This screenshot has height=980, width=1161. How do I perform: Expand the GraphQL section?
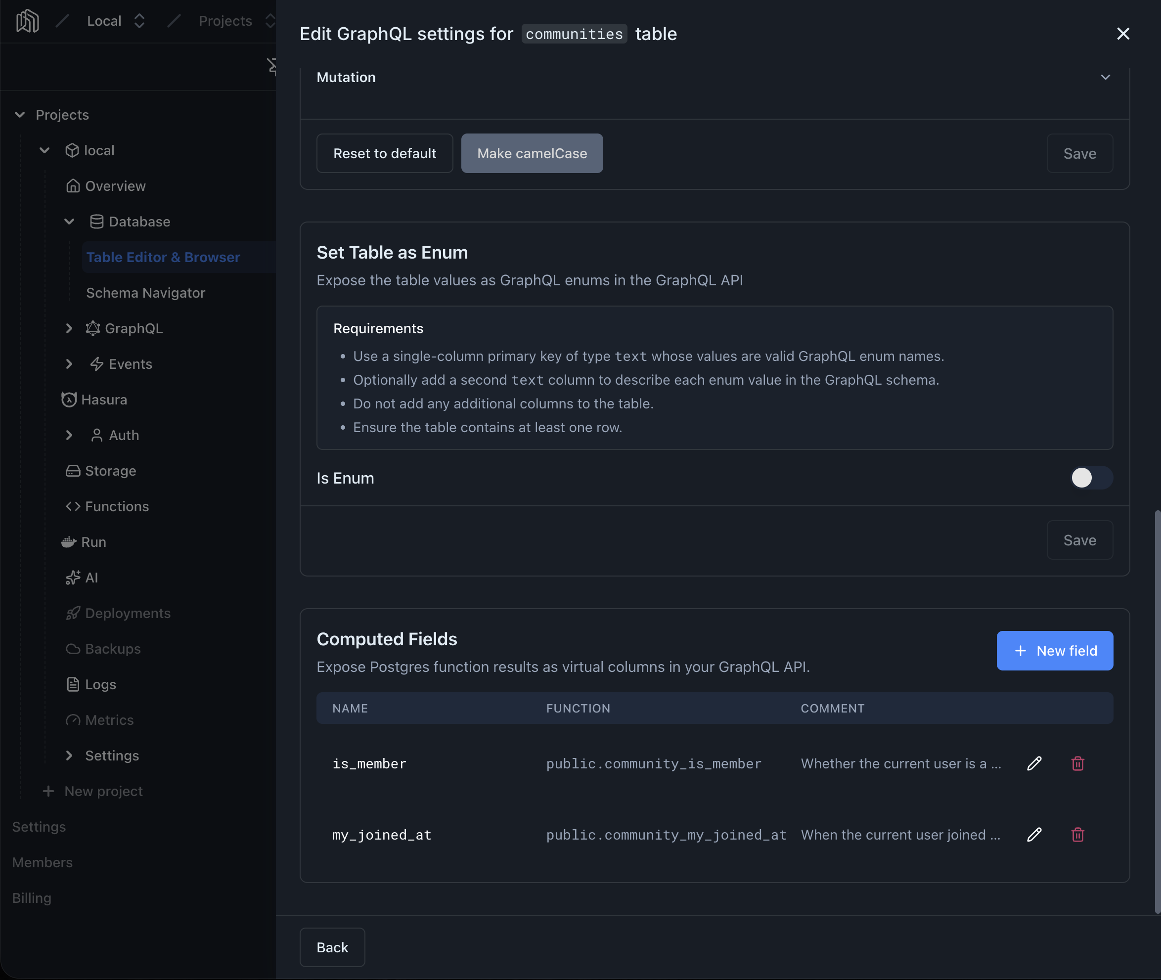(x=69, y=328)
